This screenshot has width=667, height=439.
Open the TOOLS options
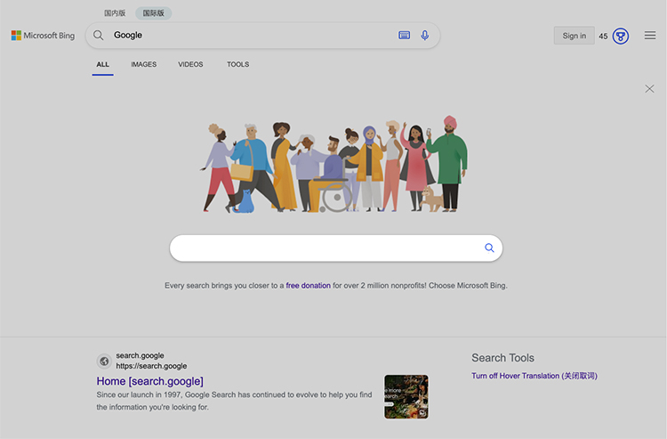pos(237,64)
